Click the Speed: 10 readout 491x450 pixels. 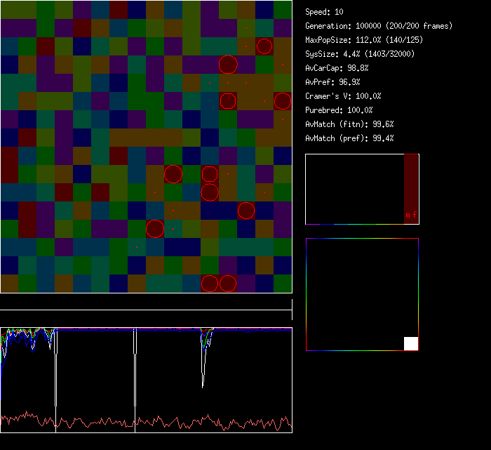(x=325, y=12)
